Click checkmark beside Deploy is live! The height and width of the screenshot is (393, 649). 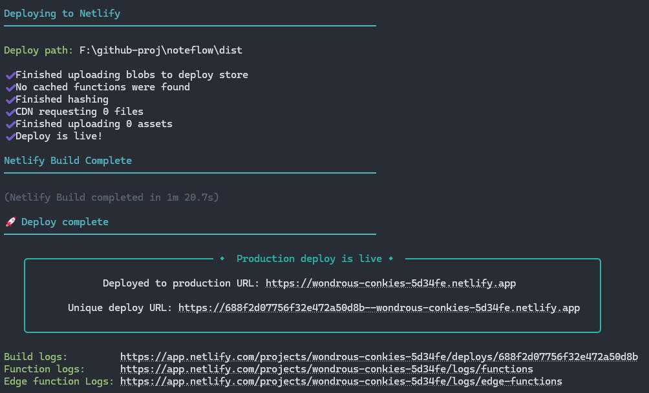pyautogui.click(x=10, y=137)
